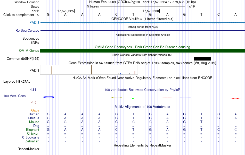Click 'Short Genetic Variants from dbSNP release 155'
Screen dimensions: 245x155
pyautogui.click(x=142, y=55)
